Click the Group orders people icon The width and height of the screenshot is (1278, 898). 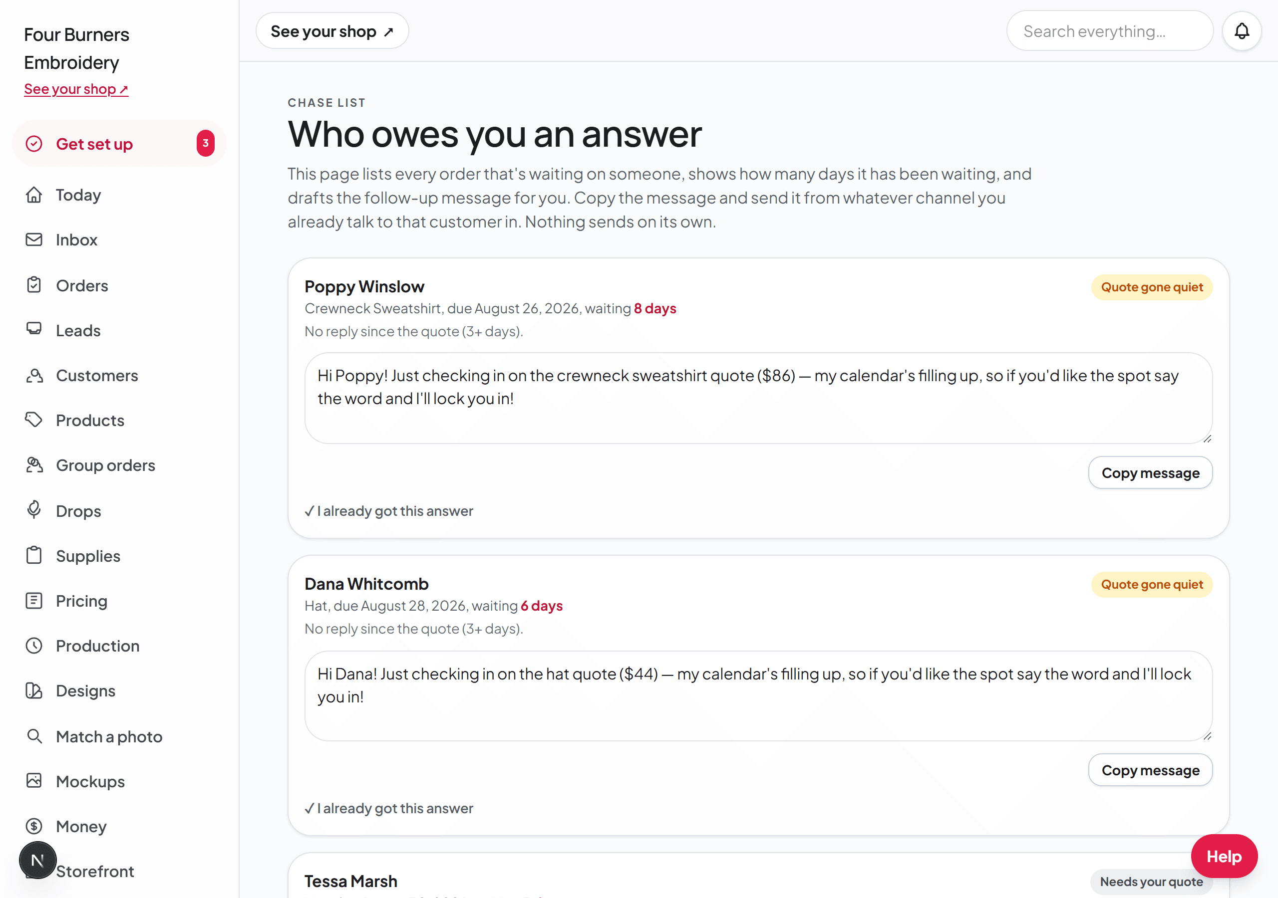(x=34, y=465)
